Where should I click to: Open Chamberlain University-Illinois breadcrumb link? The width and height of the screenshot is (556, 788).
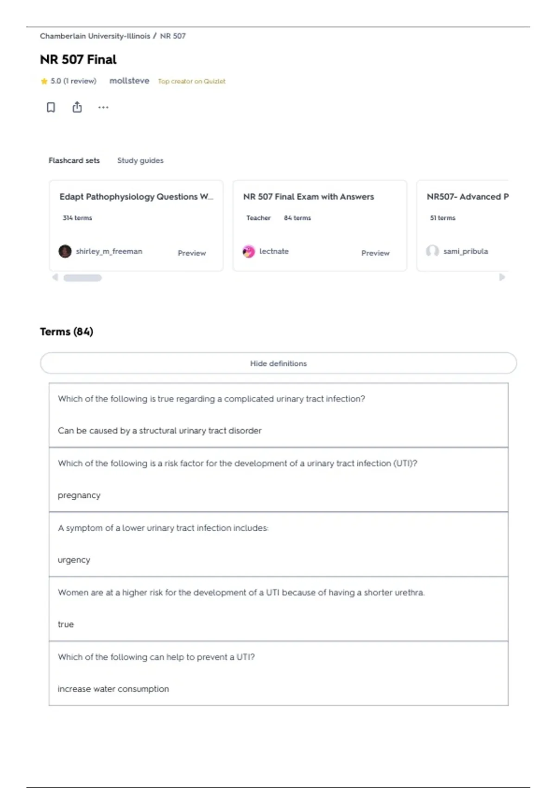point(95,36)
